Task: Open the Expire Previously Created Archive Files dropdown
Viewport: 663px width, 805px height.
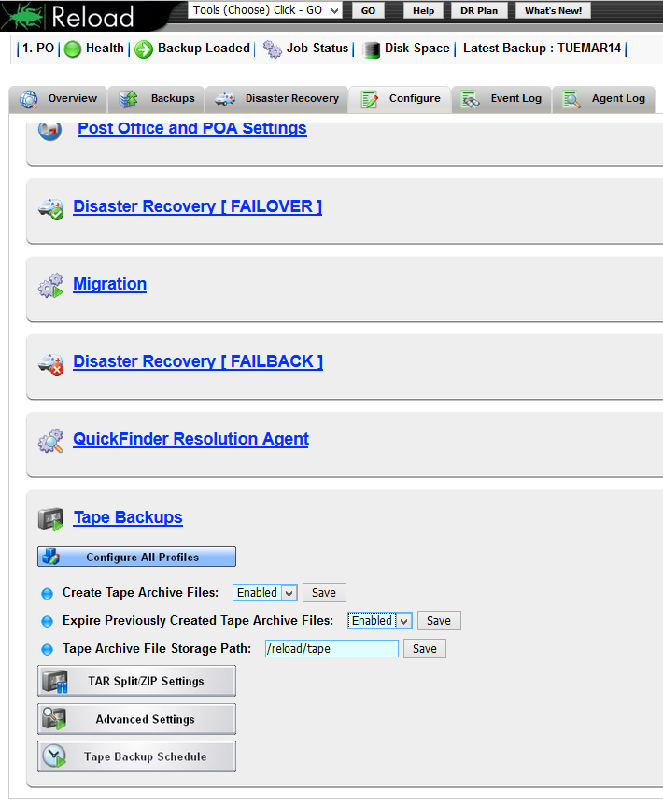Action: coord(380,621)
